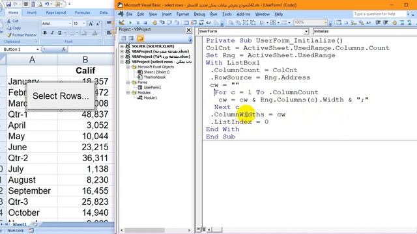Collapse the Forms folder in project tree

(128, 83)
